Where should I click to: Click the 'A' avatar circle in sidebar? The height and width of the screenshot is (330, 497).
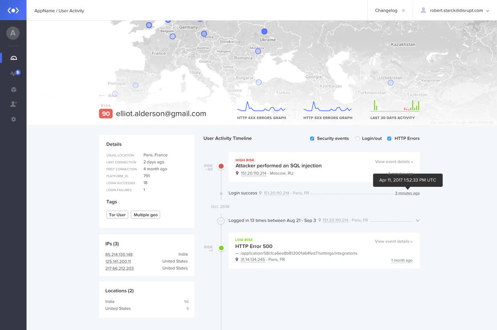click(x=13, y=33)
